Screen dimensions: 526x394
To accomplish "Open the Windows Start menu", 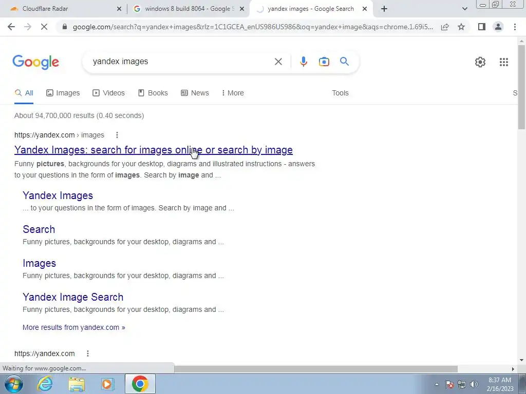I will tap(14, 384).
